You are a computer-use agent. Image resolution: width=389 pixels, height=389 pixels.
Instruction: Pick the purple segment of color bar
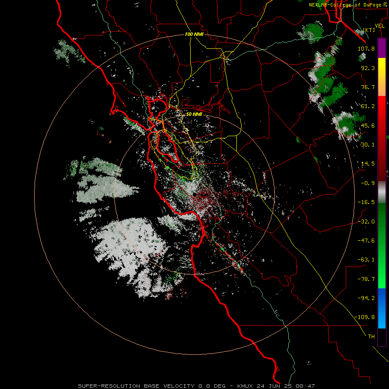[x=382, y=48]
